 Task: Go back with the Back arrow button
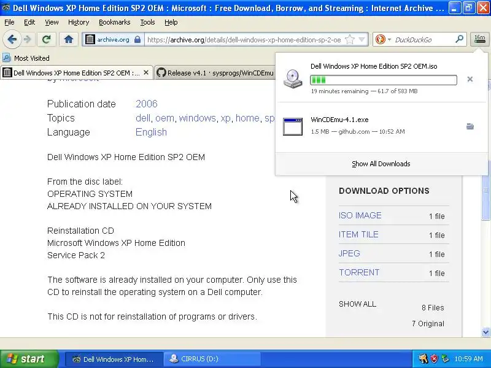click(x=12, y=39)
